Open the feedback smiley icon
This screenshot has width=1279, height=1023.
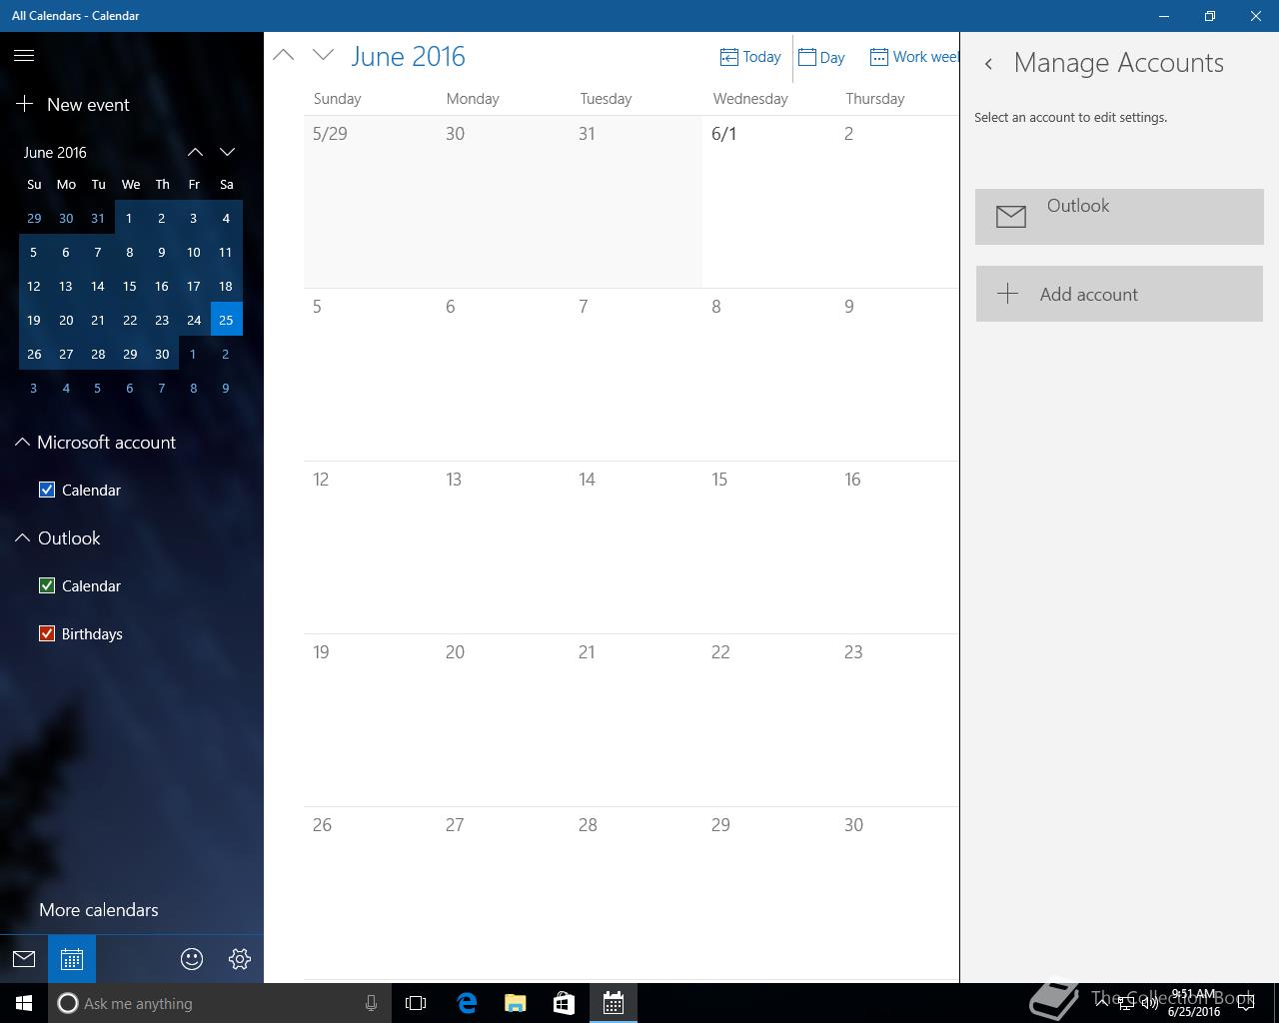(x=192, y=959)
